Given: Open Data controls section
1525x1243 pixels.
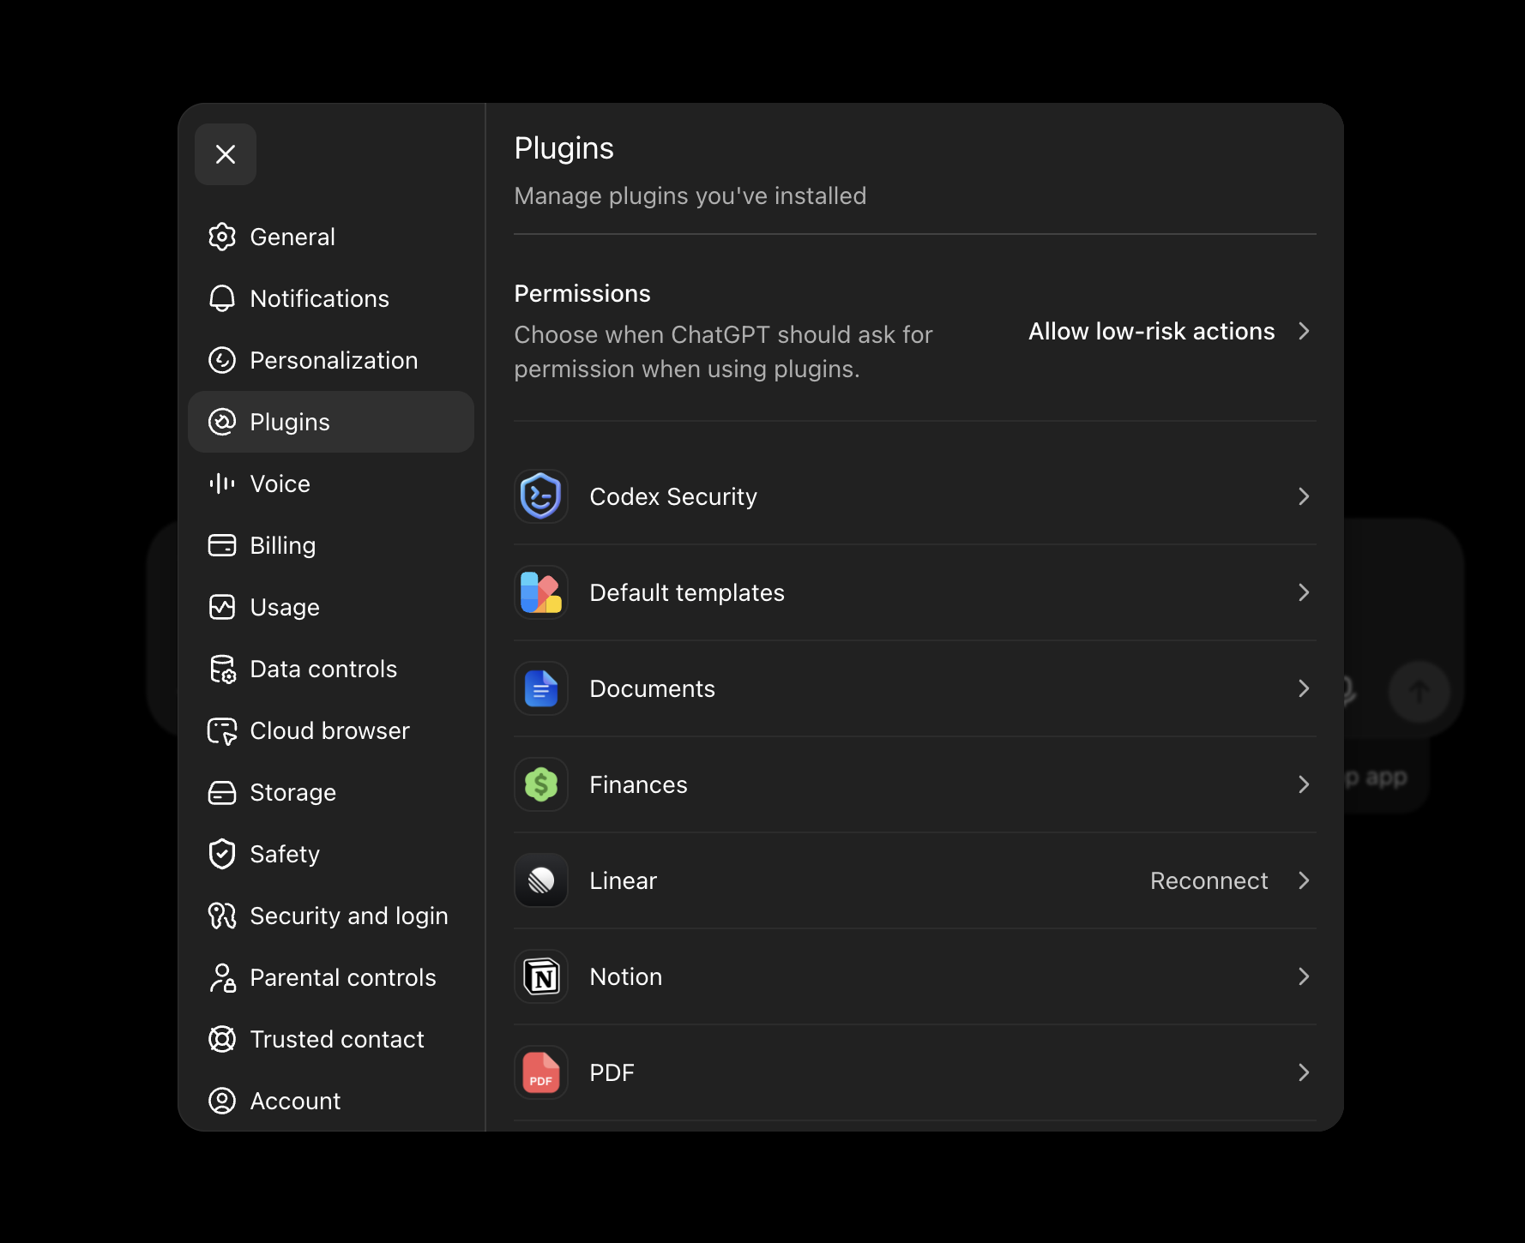Looking at the screenshot, I should tap(331, 669).
